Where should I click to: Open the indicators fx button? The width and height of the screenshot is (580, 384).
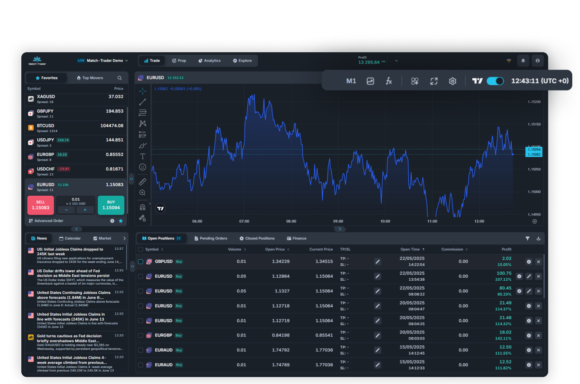click(389, 81)
